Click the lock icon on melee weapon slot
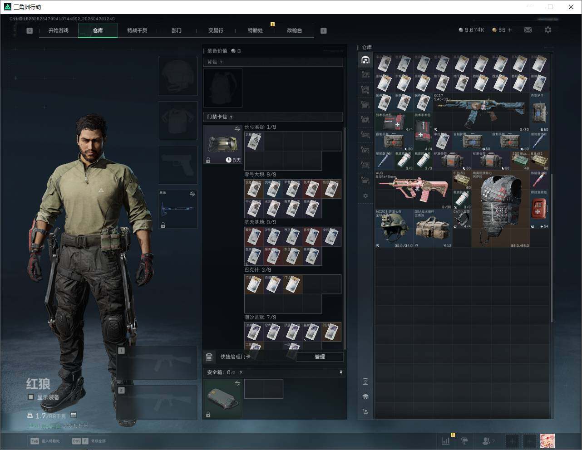 (x=163, y=225)
